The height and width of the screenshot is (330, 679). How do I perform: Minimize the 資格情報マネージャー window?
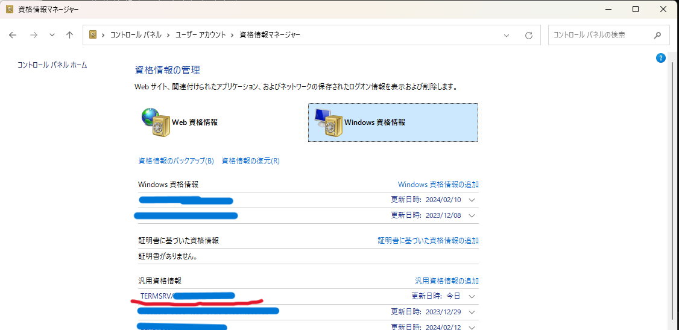click(608, 9)
